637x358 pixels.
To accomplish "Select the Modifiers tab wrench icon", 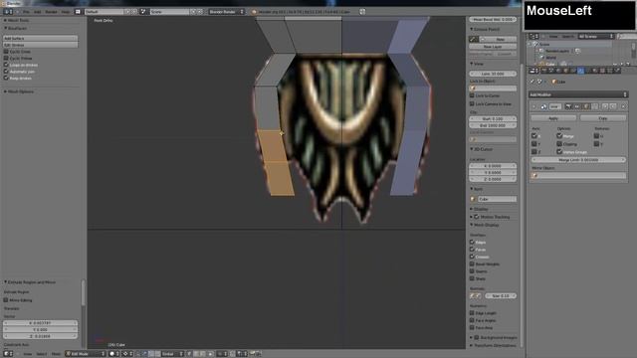I will (x=580, y=71).
